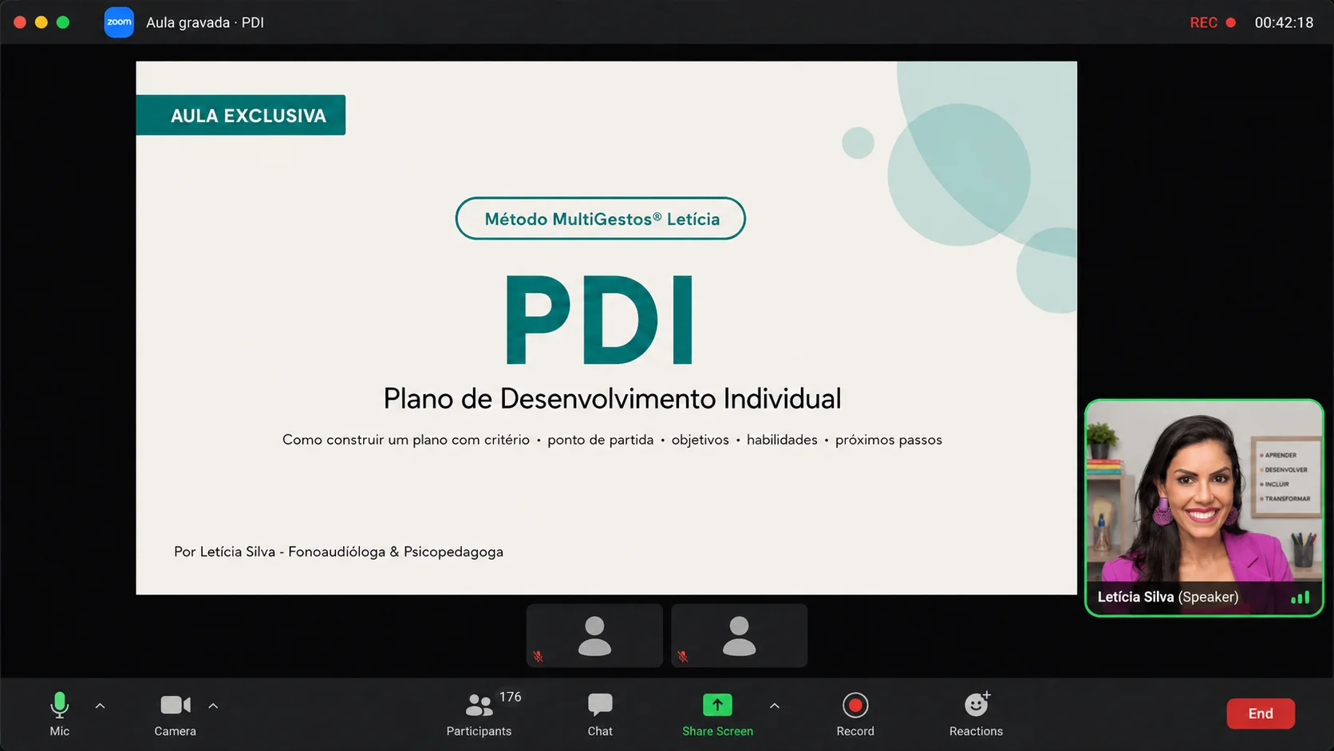Click the yellow macOS minimize button
The height and width of the screenshot is (751, 1334).
tap(41, 22)
